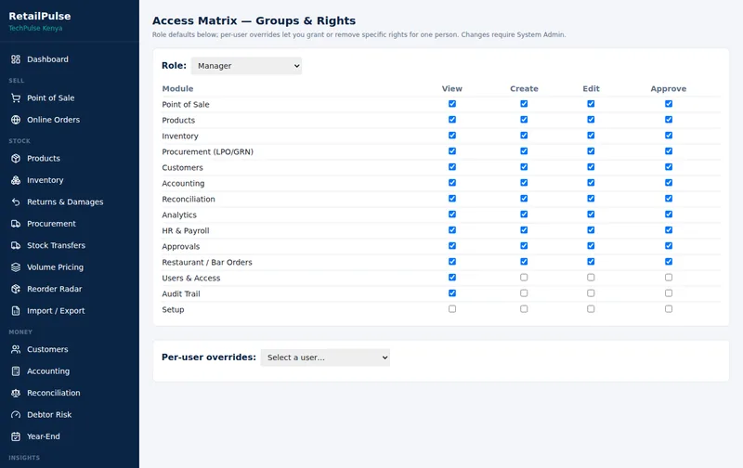
Task: Uncheck Approve for Procurement (LPO/GRN)
Action: 669,151
